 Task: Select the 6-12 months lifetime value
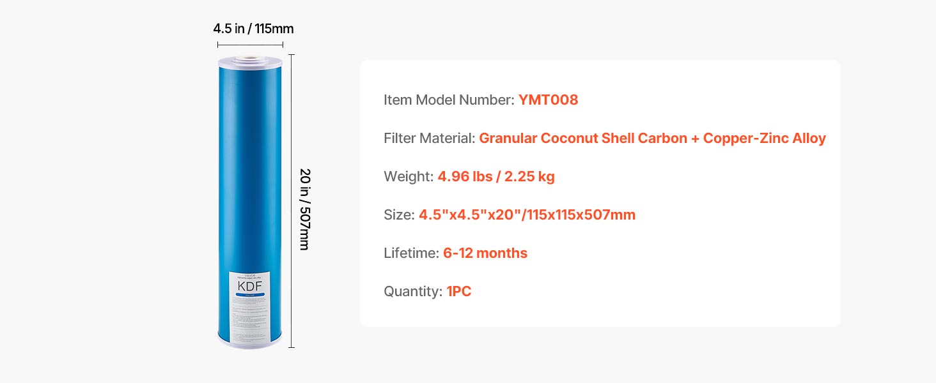pos(485,253)
